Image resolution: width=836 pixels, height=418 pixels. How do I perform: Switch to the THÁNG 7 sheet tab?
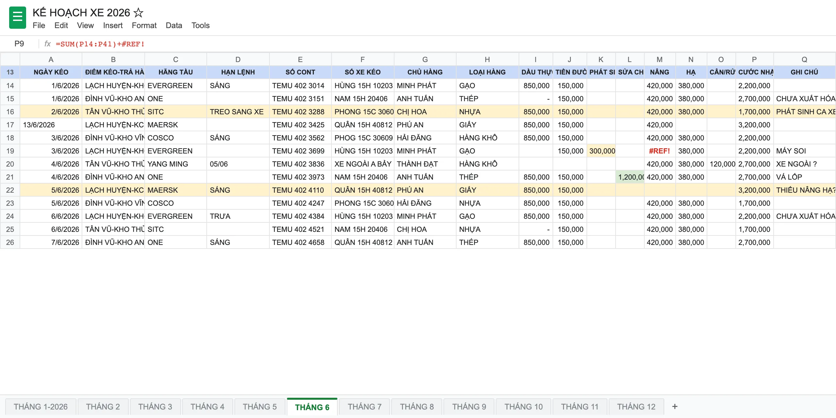pyautogui.click(x=364, y=407)
